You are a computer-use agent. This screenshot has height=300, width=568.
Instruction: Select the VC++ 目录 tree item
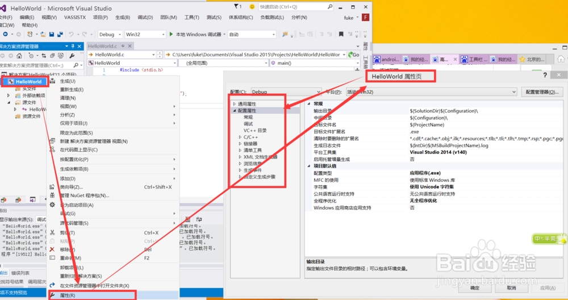tap(255, 131)
